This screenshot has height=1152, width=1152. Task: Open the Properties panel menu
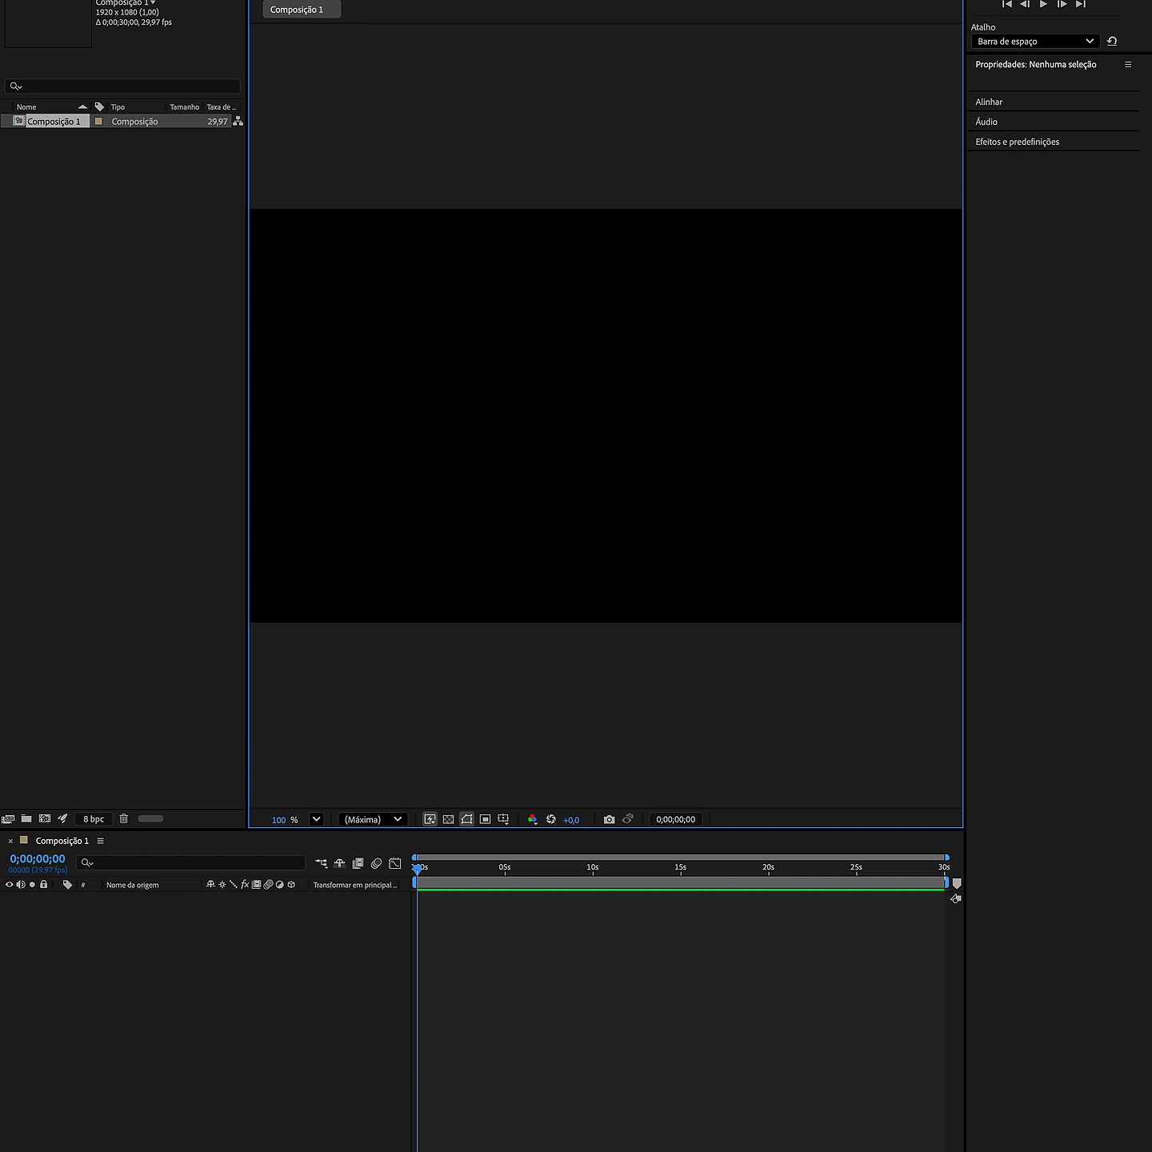click(1128, 65)
